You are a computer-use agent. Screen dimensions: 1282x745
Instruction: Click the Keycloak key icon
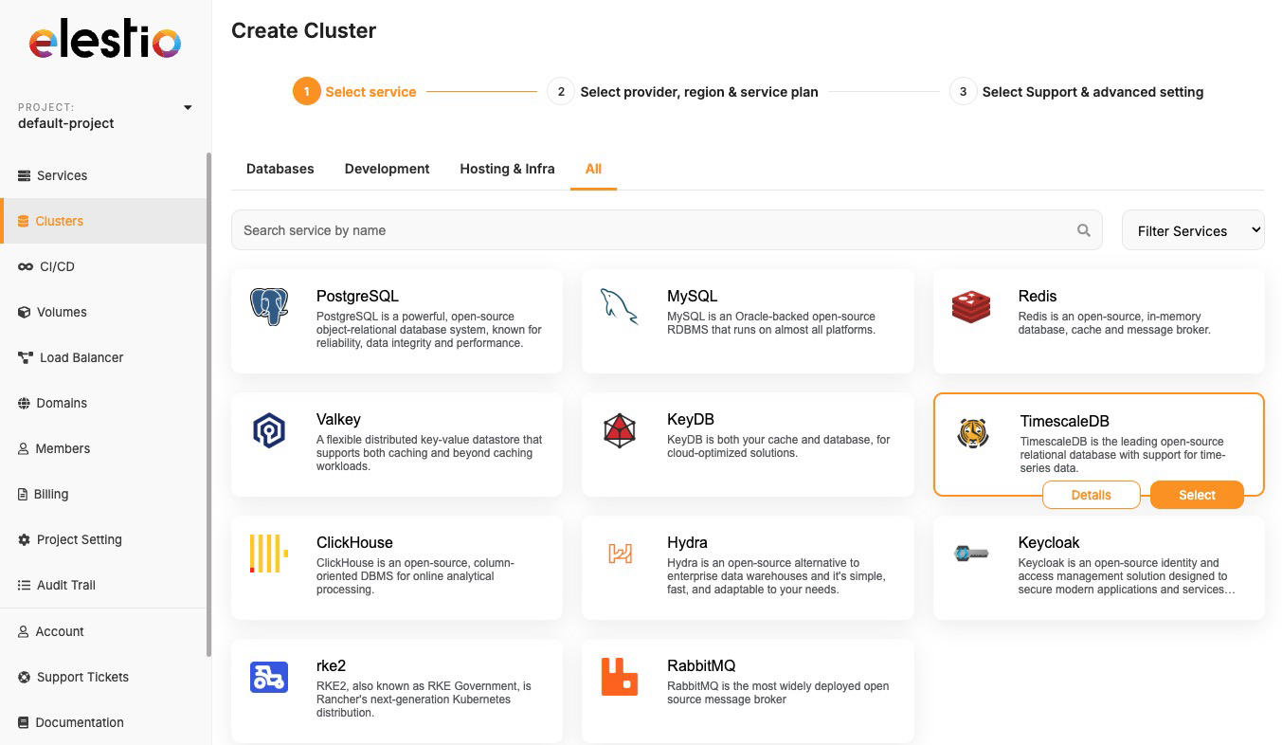(x=971, y=554)
